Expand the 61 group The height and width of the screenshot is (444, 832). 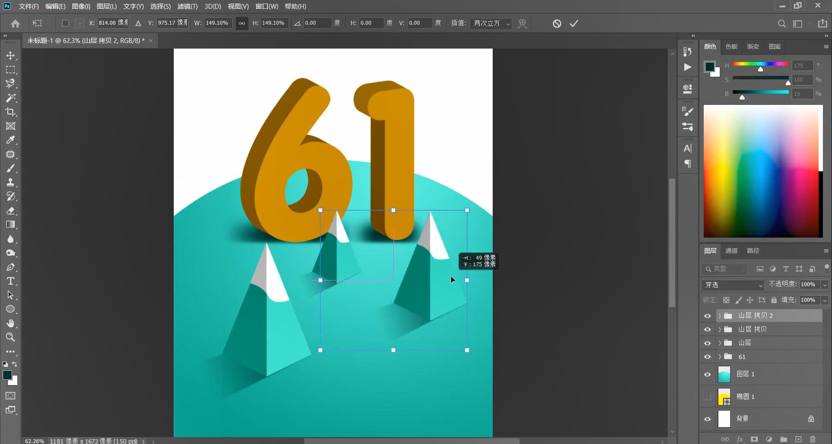tap(720, 357)
